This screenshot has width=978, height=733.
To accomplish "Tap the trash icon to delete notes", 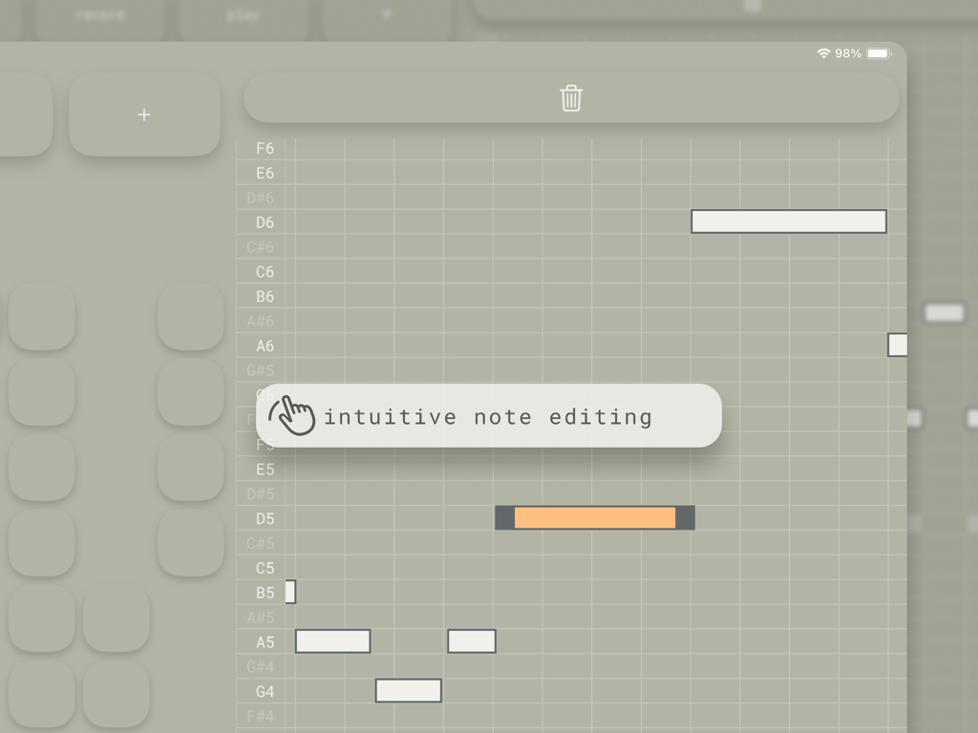I will point(570,97).
